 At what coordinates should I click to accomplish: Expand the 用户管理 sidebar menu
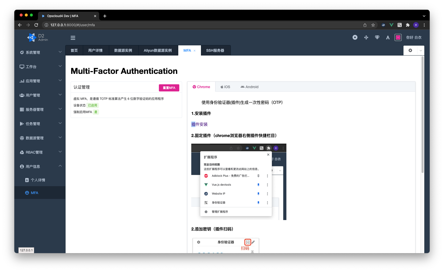(40, 95)
